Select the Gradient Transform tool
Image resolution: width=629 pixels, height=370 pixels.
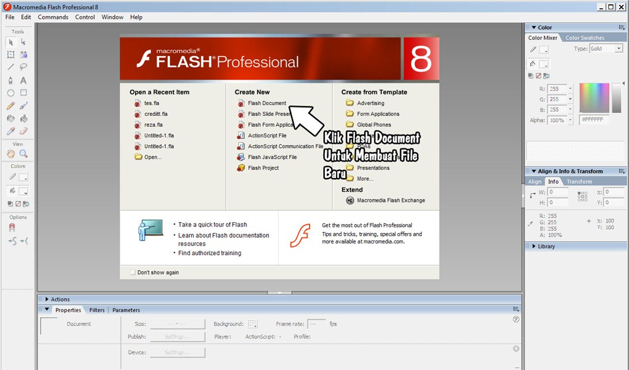24,55
